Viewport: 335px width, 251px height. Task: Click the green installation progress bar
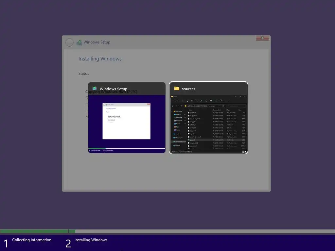click(x=38, y=231)
